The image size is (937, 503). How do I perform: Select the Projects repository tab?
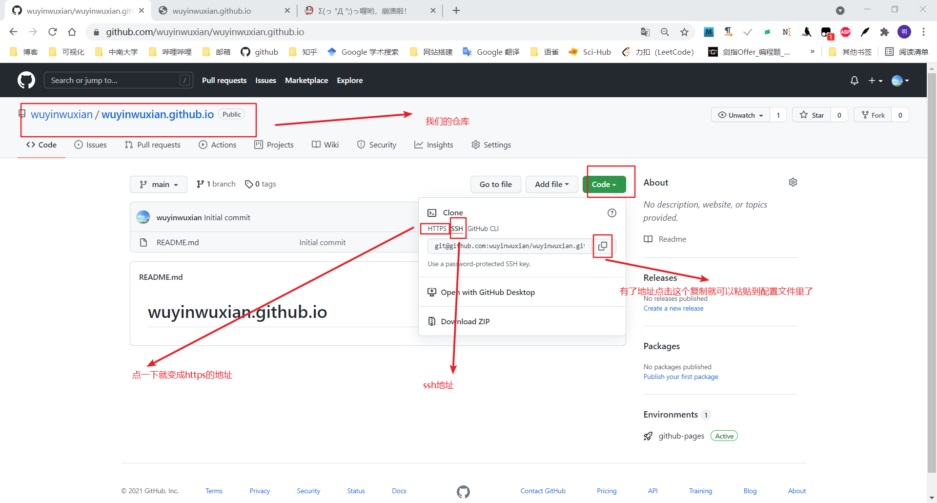[274, 145]
